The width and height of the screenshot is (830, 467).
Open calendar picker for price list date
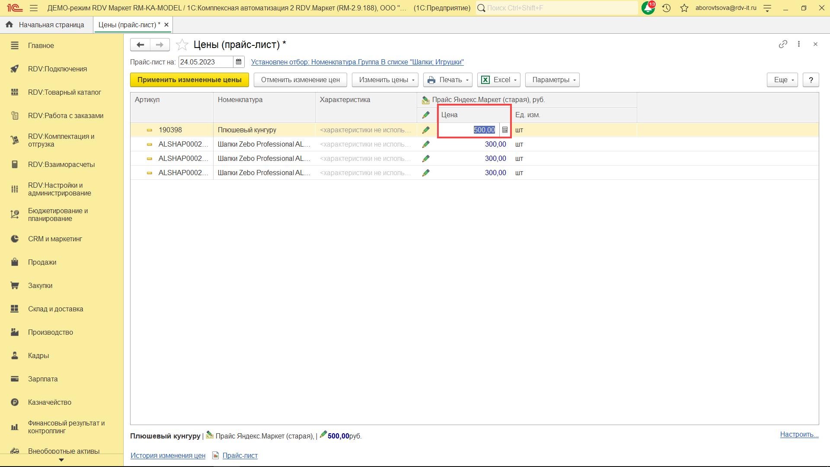click(x=239, y=62)
